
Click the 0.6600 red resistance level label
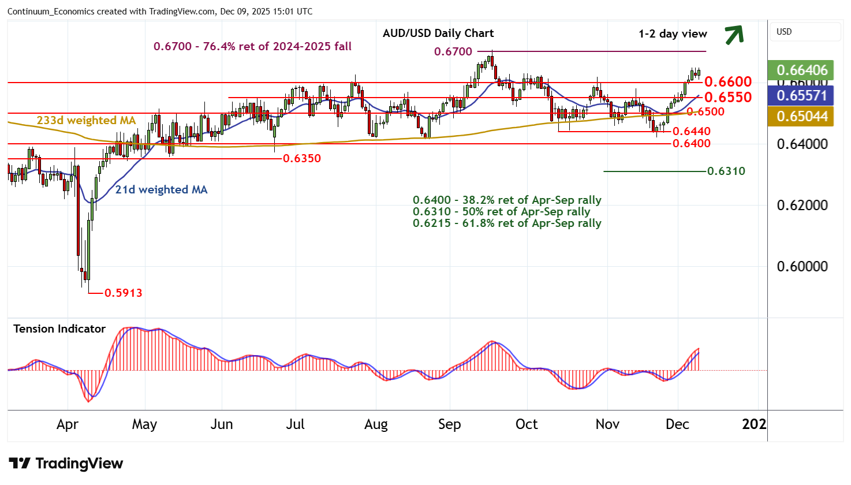pyautogui.click(x=727, y=81)
